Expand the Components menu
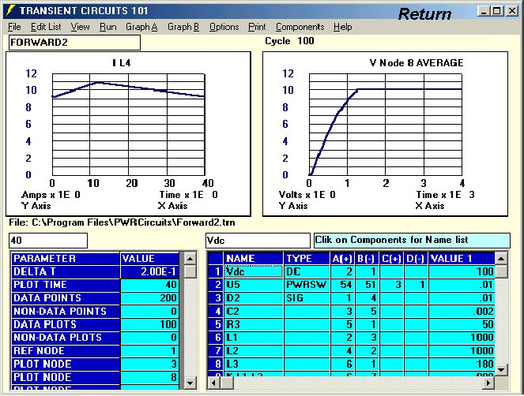 tap(300, 27)
